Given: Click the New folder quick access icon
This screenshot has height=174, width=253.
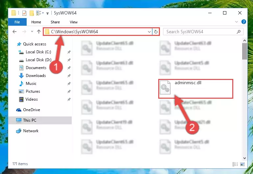Looking at the screenshot, I should 32,13.
